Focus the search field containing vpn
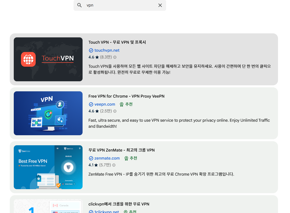 (x=120, y=5)
